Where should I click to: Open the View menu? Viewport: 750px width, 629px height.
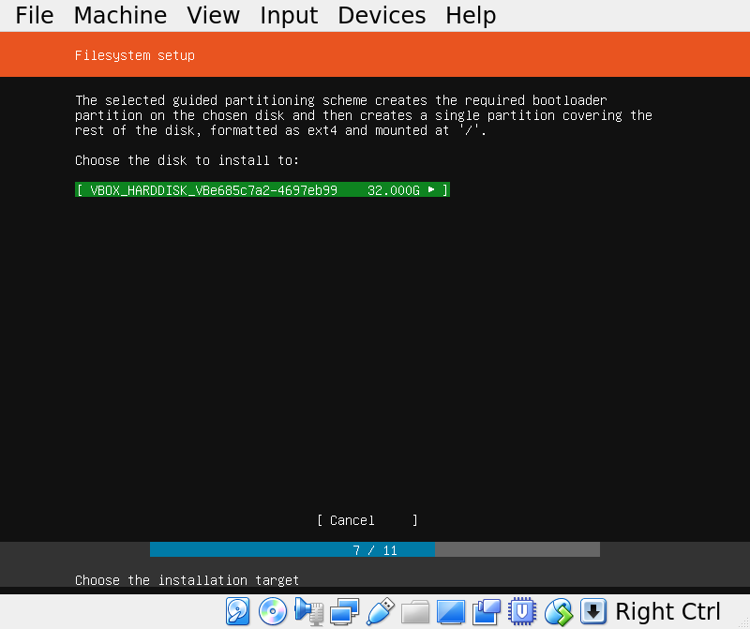coord(214,16)
